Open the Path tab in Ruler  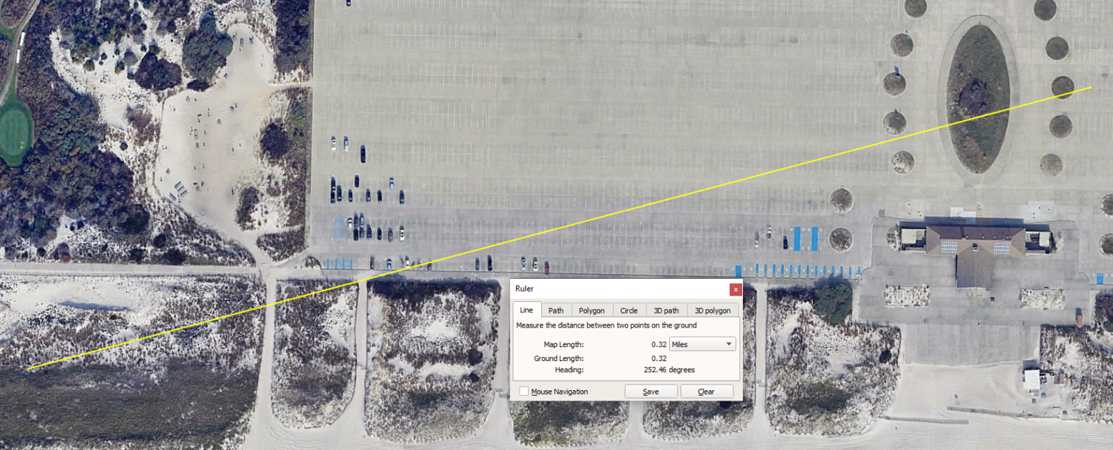556,311
